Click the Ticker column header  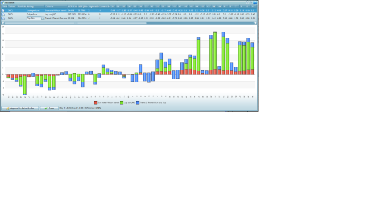[x=12, y=6]
